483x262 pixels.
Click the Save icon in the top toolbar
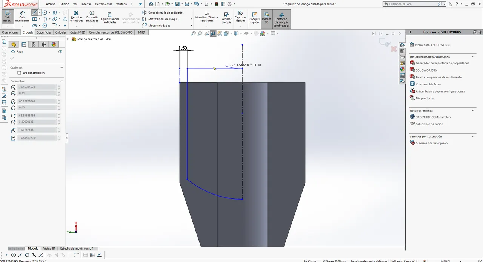tap(177, 4)
